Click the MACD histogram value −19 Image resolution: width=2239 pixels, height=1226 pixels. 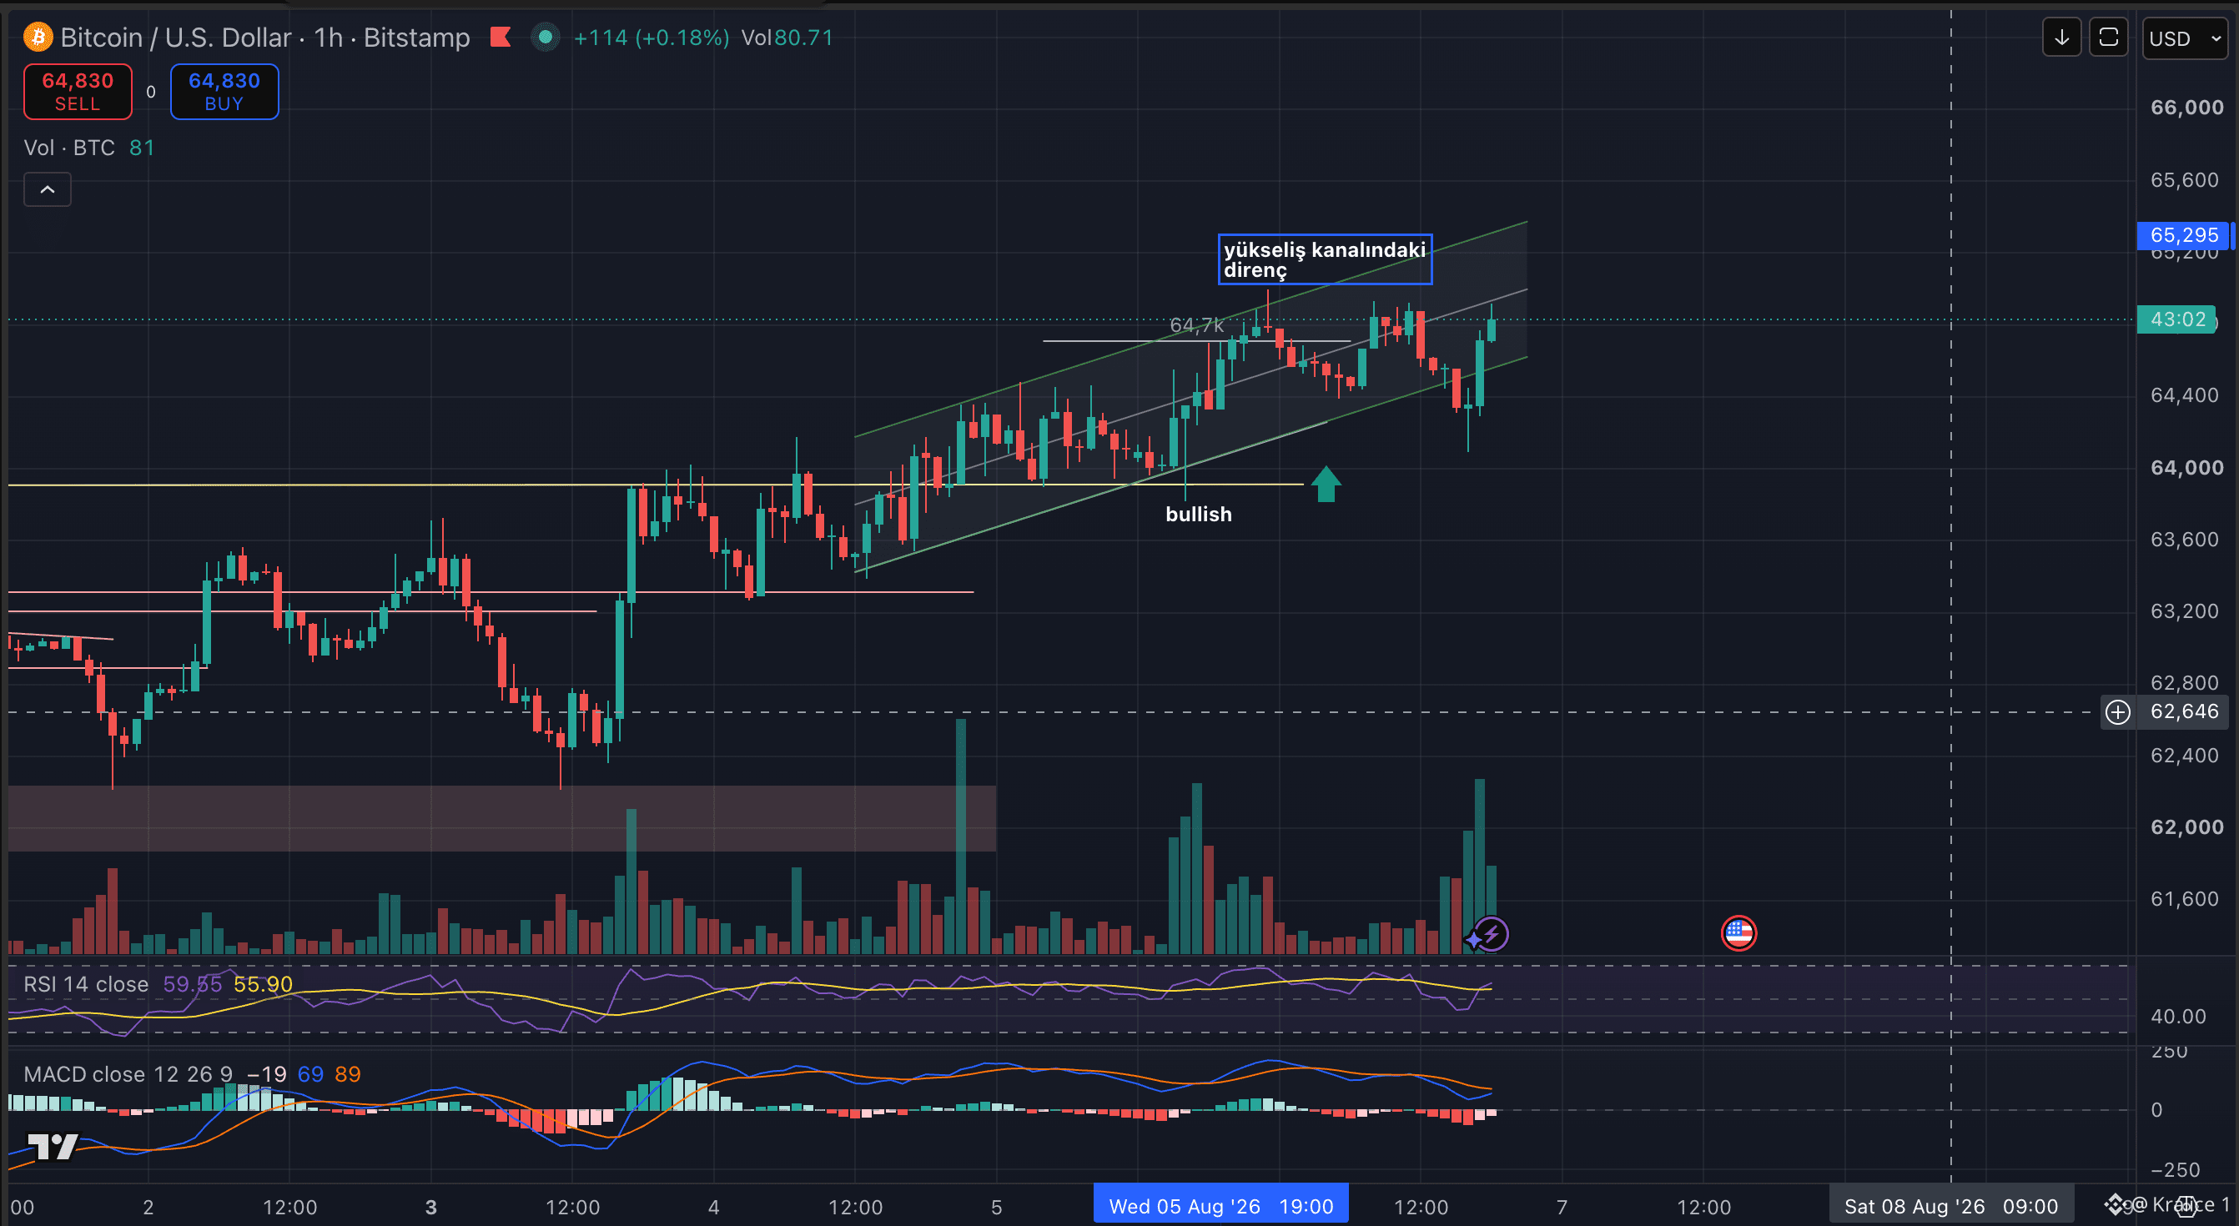(x=267, y=1074)
